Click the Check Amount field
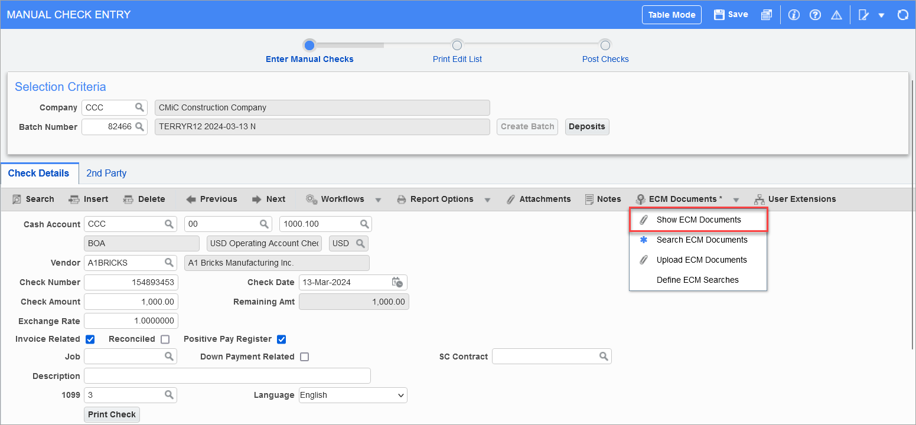This screenshot has height=425, width=916. click(x=131, y=302)
